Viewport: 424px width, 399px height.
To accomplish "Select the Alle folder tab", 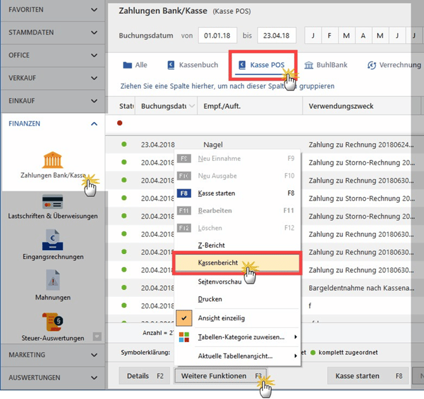I will click(x=135, y=65).
